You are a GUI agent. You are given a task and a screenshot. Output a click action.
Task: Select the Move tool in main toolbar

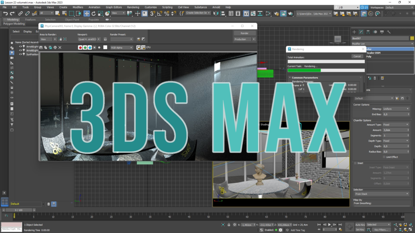tap(87, 13)
